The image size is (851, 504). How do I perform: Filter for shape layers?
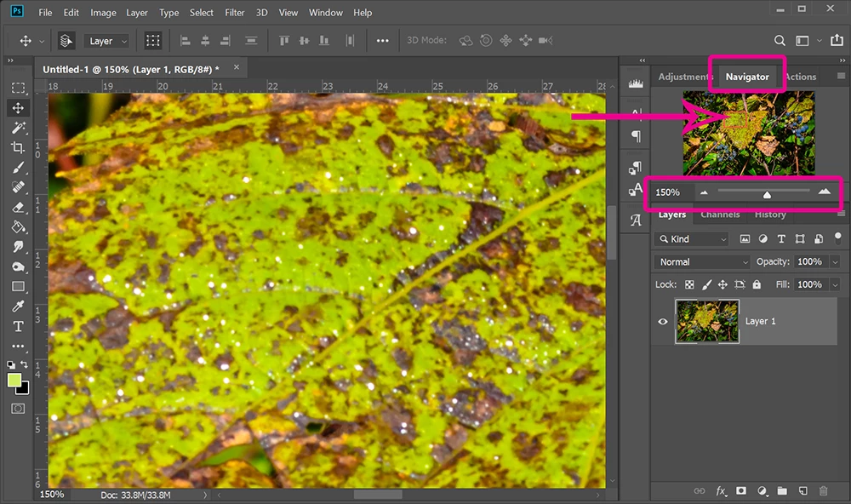[800, 239]
